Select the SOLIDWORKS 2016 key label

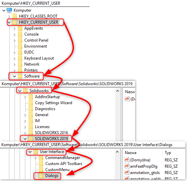[x=51, y=133]
